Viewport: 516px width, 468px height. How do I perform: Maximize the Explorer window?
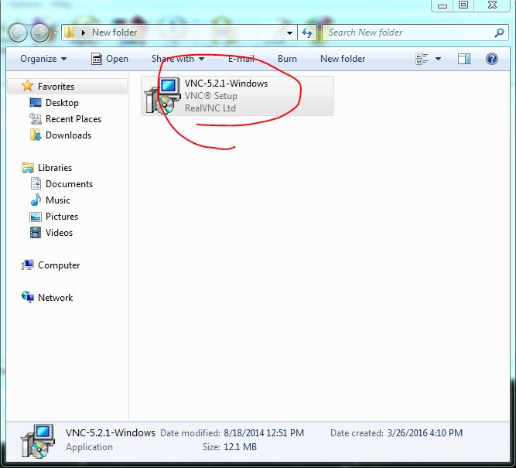[x=463, y=5]
